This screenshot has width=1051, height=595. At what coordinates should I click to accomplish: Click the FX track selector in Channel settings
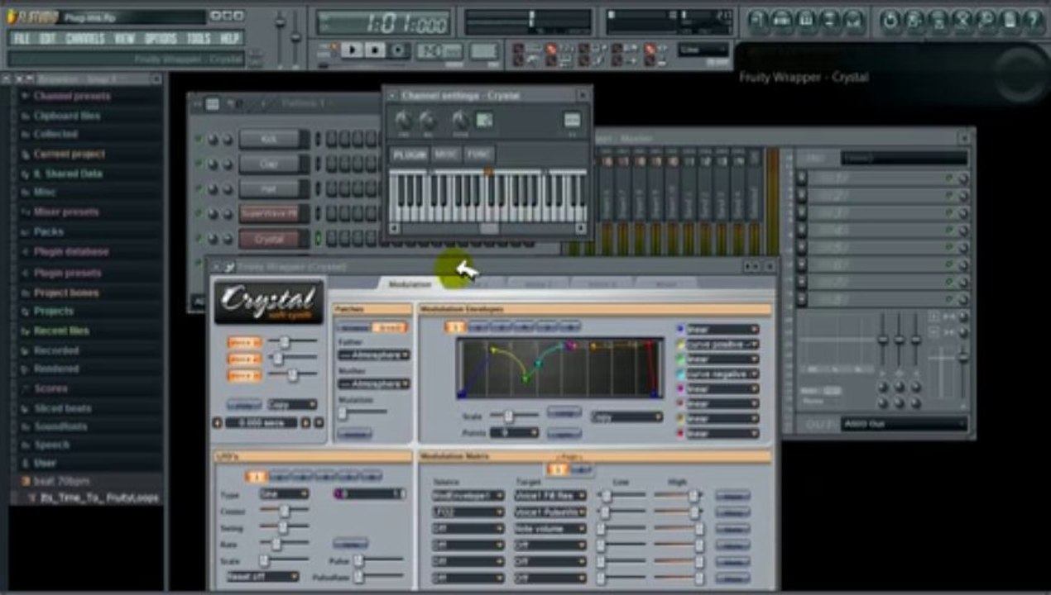coord(572,121)
